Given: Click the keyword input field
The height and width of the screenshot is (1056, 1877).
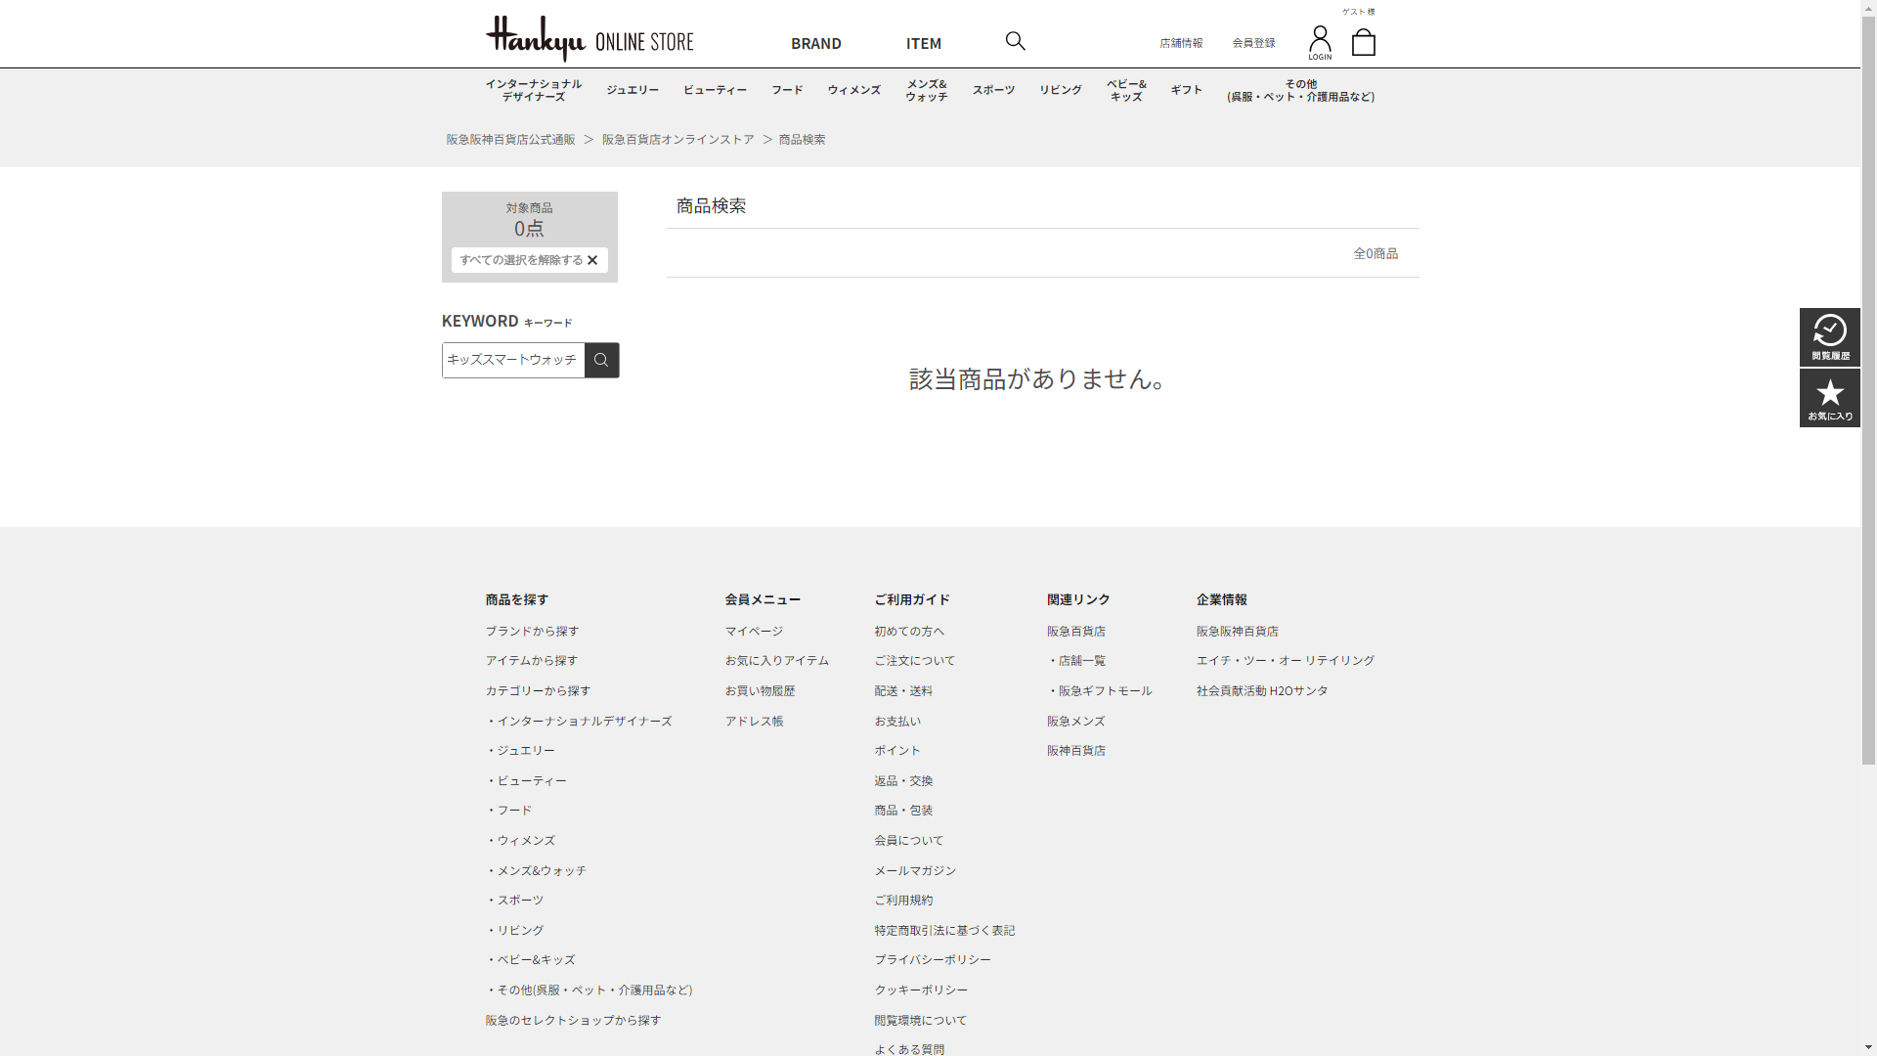Looking at the screenshot, I should click(x=512, y=360).
